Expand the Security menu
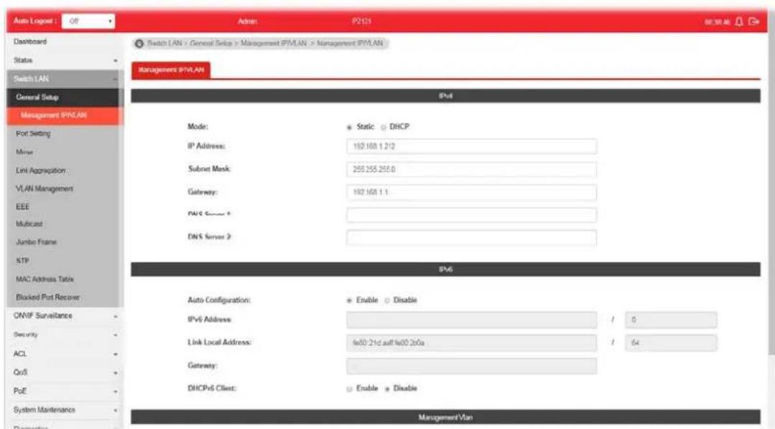 64,335
